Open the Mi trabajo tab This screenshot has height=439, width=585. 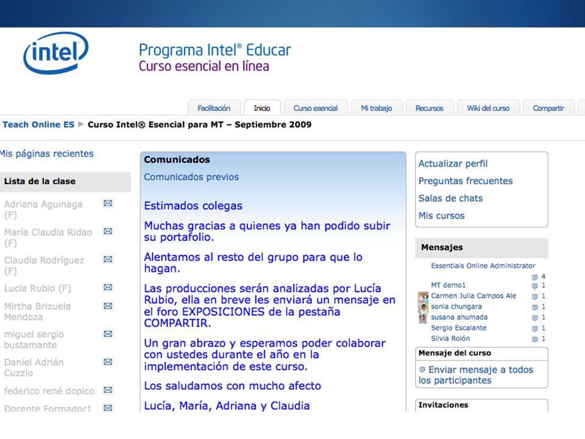tap(377, 108)
